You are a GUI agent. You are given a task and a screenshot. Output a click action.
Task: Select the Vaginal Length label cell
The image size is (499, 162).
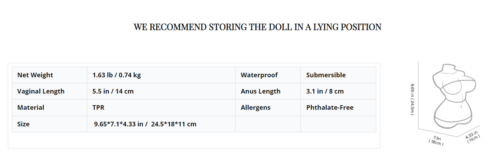point(49,91)
